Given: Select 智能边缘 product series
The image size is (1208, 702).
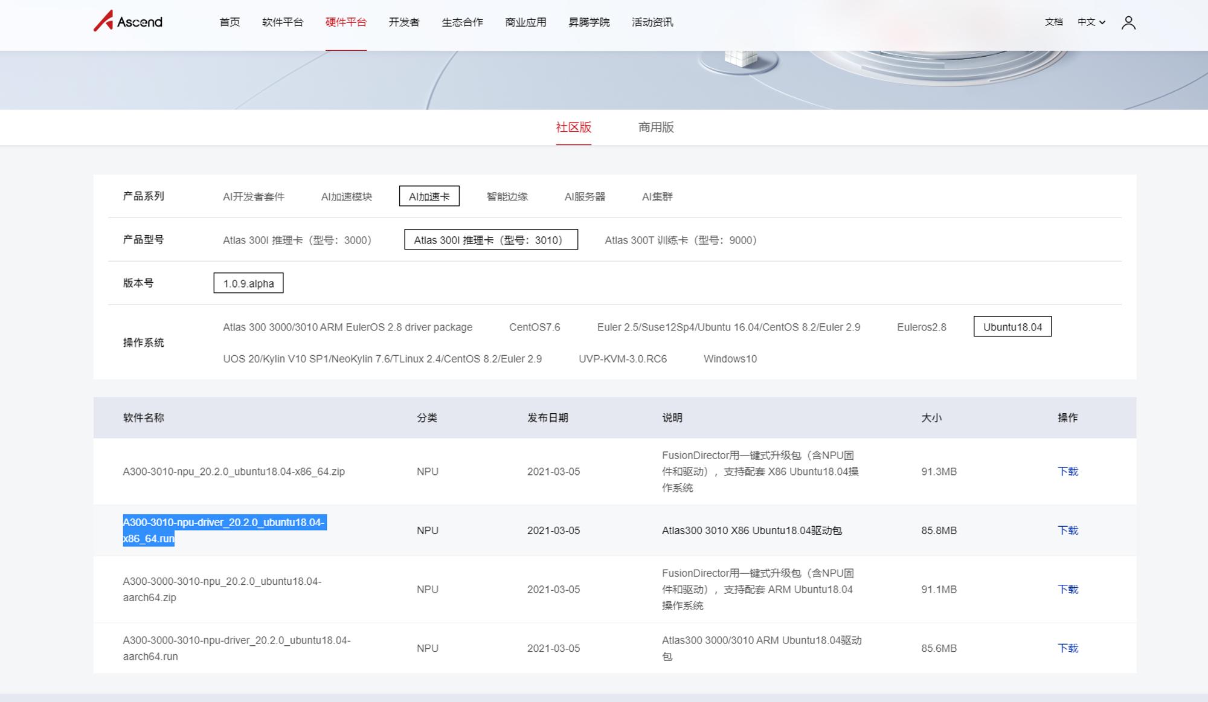Looking at the screenshot, I should 507,196.
